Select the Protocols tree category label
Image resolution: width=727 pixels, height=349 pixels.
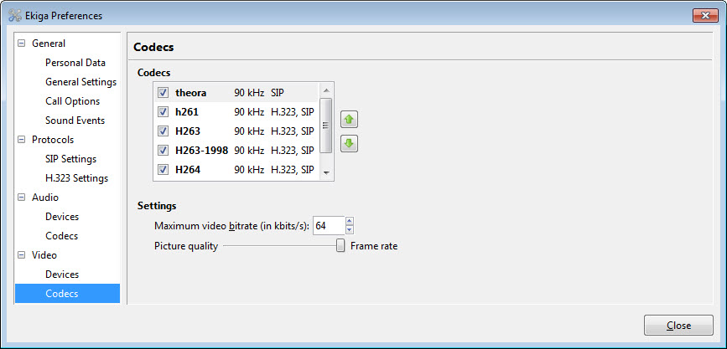coord(52,140)
